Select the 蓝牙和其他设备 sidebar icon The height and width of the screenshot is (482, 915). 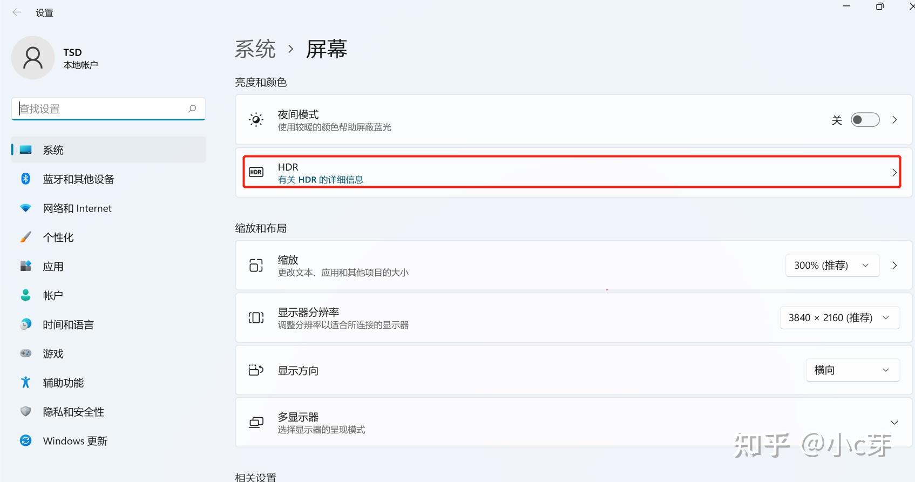point(25,179)
